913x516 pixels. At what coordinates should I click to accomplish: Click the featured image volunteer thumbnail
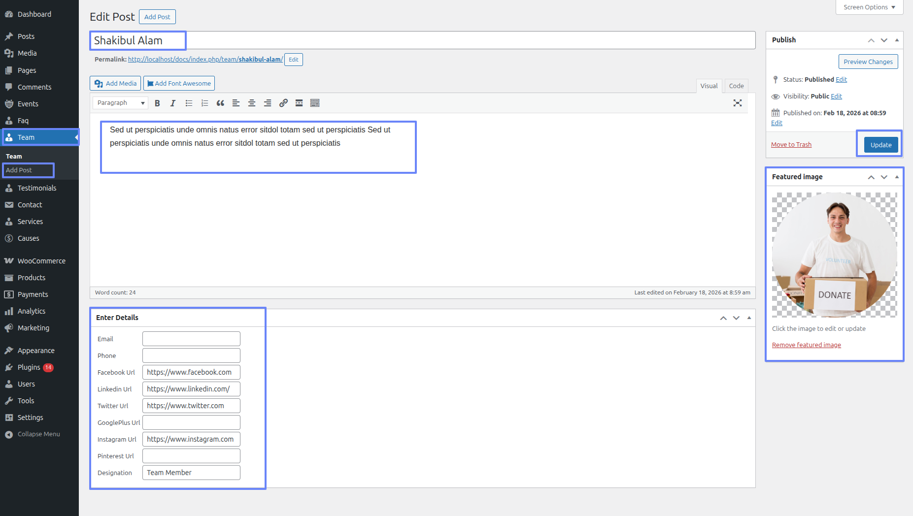pyautogui.click(x=834, y=255)
